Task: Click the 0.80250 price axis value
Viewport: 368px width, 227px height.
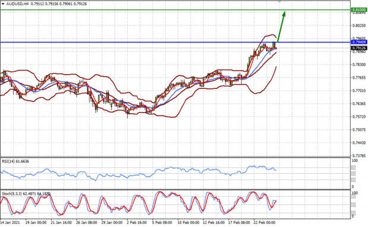Action: tap(359, 25)
